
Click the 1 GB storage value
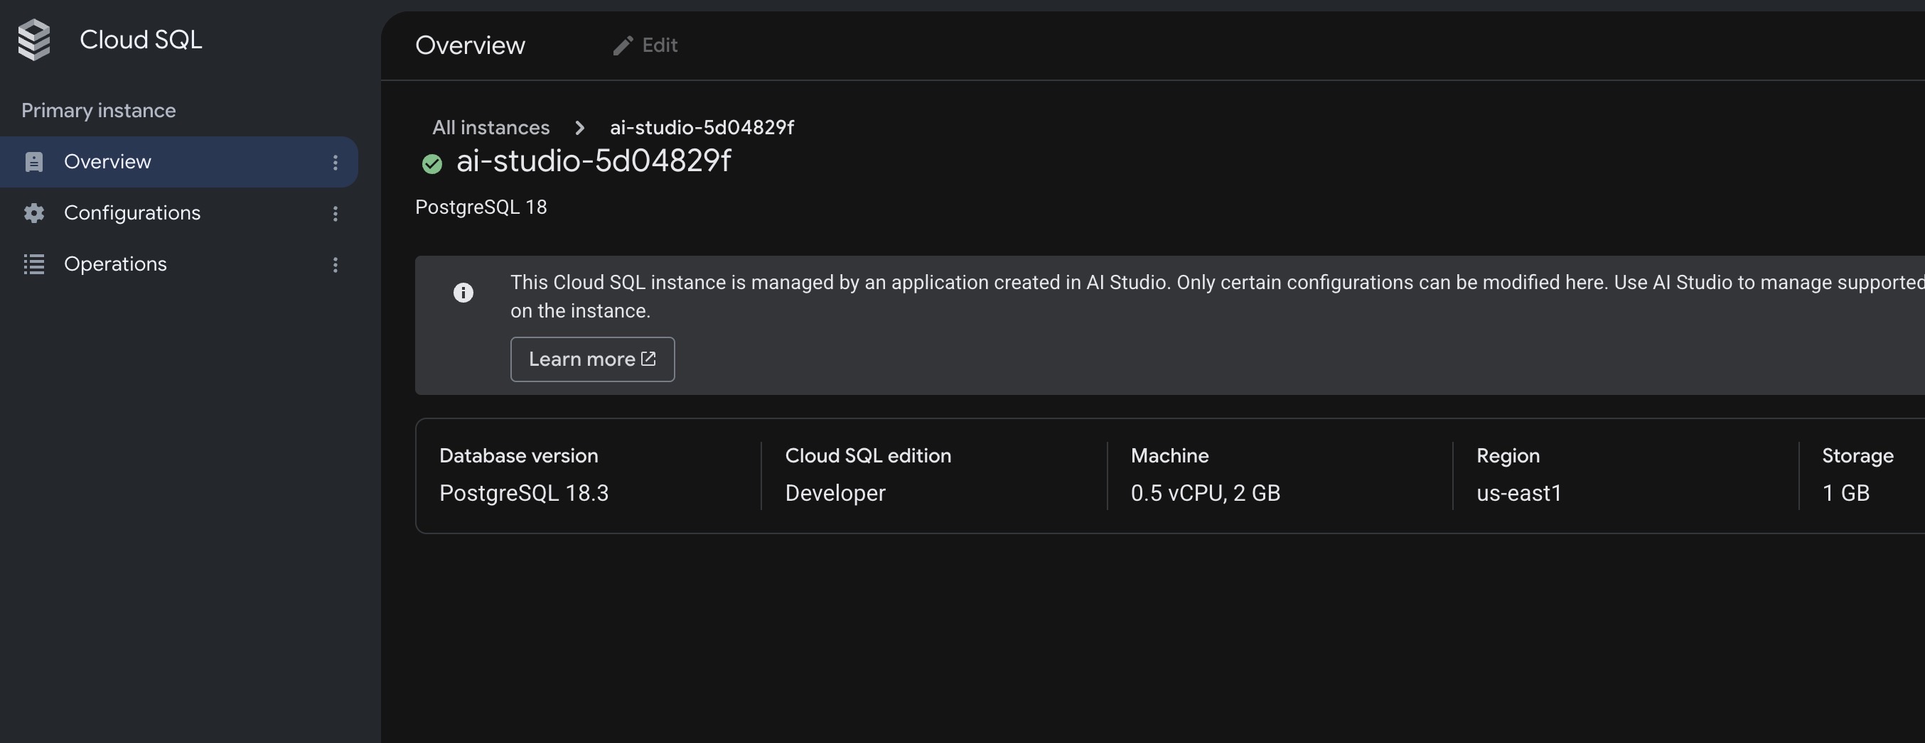point(1846,493)
